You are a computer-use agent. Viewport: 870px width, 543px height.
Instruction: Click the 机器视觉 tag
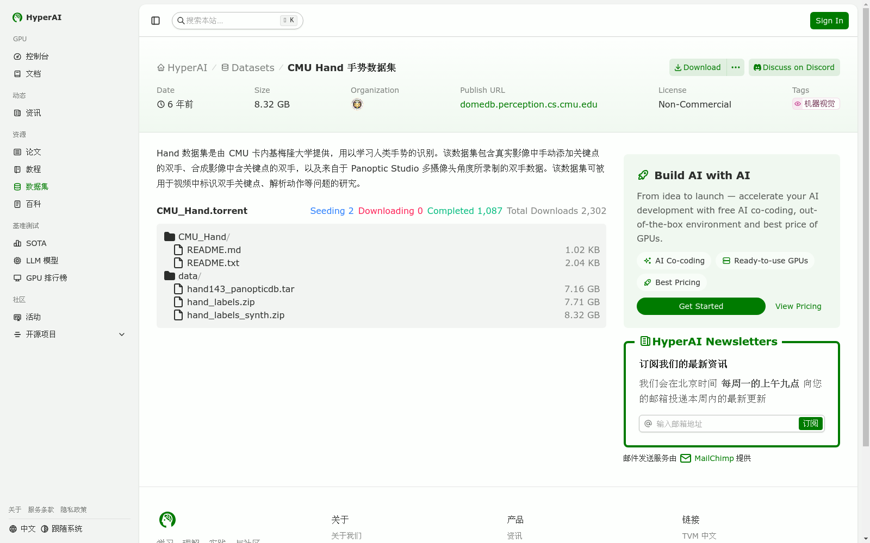[816, 104]
